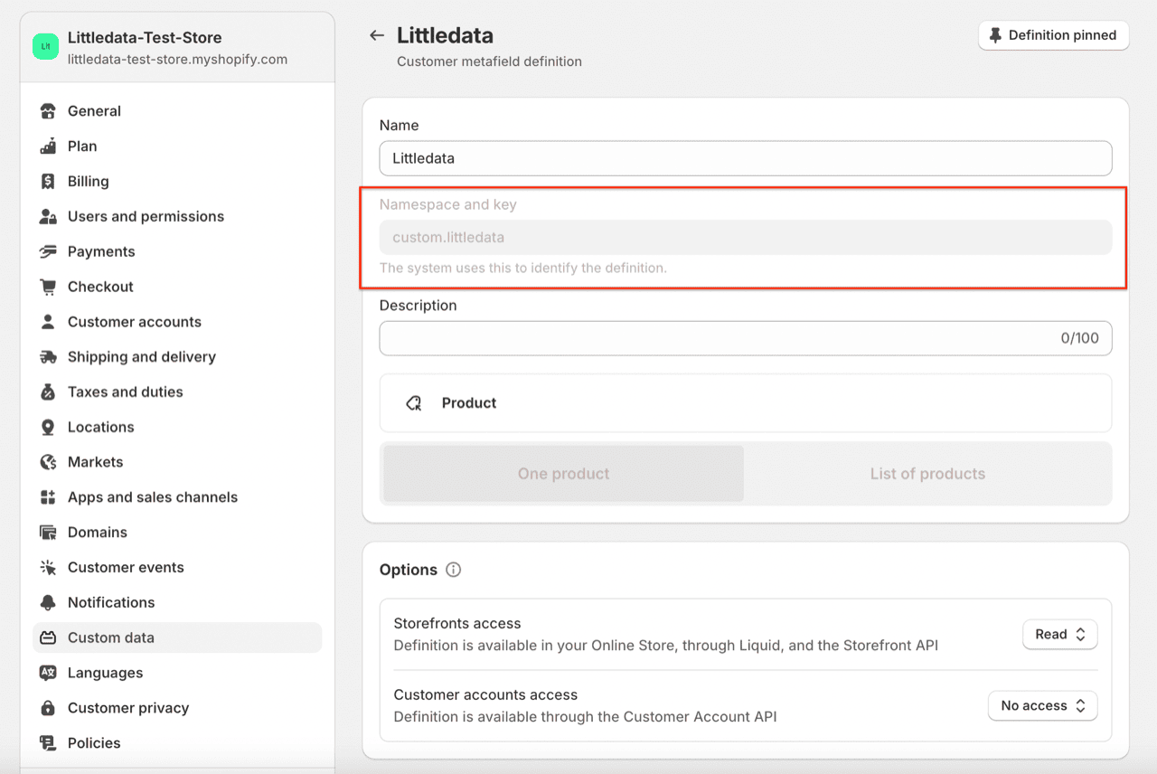This screenshot has width=1157, height=774.
Task: Open Custom data settings page
Action: pyautogui.click(x=177, y=637)
